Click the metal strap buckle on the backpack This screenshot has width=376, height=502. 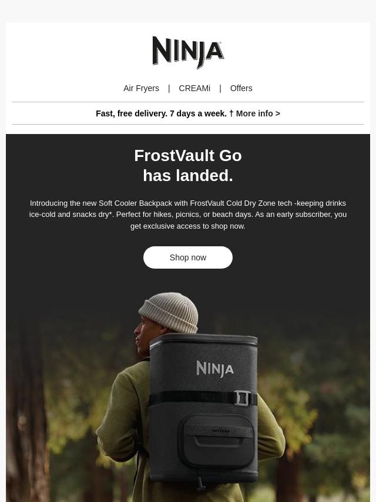(x=241, y=398)
